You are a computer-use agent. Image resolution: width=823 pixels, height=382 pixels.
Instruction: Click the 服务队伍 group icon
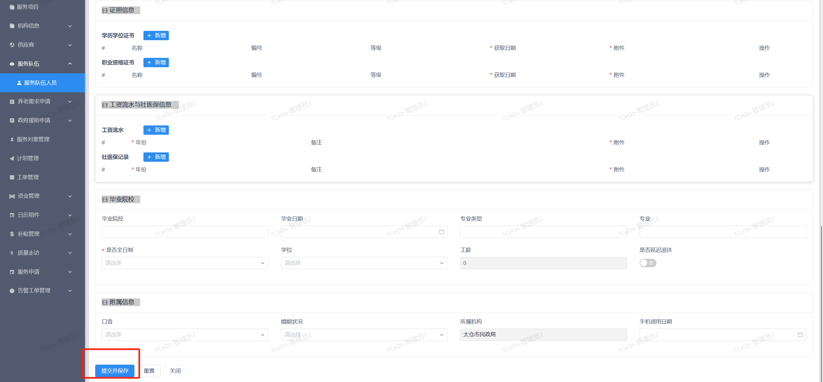pos(12,64)
